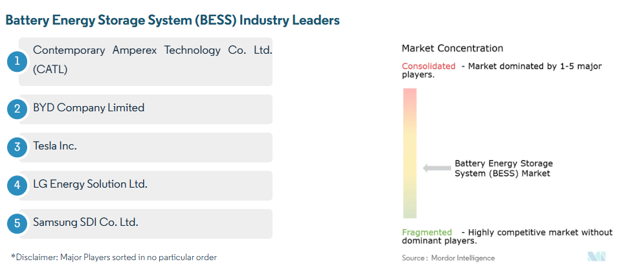This screenshot has height=275, width=637.
Task: Click the Battery Energy Storage System Market label
Action: (x=504, y=168)
